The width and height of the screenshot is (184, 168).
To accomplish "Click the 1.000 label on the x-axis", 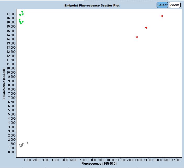I will coord(27,160).
